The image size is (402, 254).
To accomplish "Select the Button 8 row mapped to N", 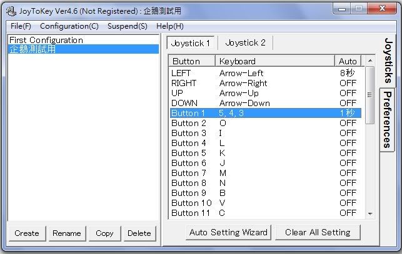I will 266,183.
